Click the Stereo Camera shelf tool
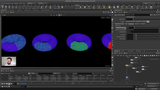This screenshot has width=160, height=90. coord(137,7)
